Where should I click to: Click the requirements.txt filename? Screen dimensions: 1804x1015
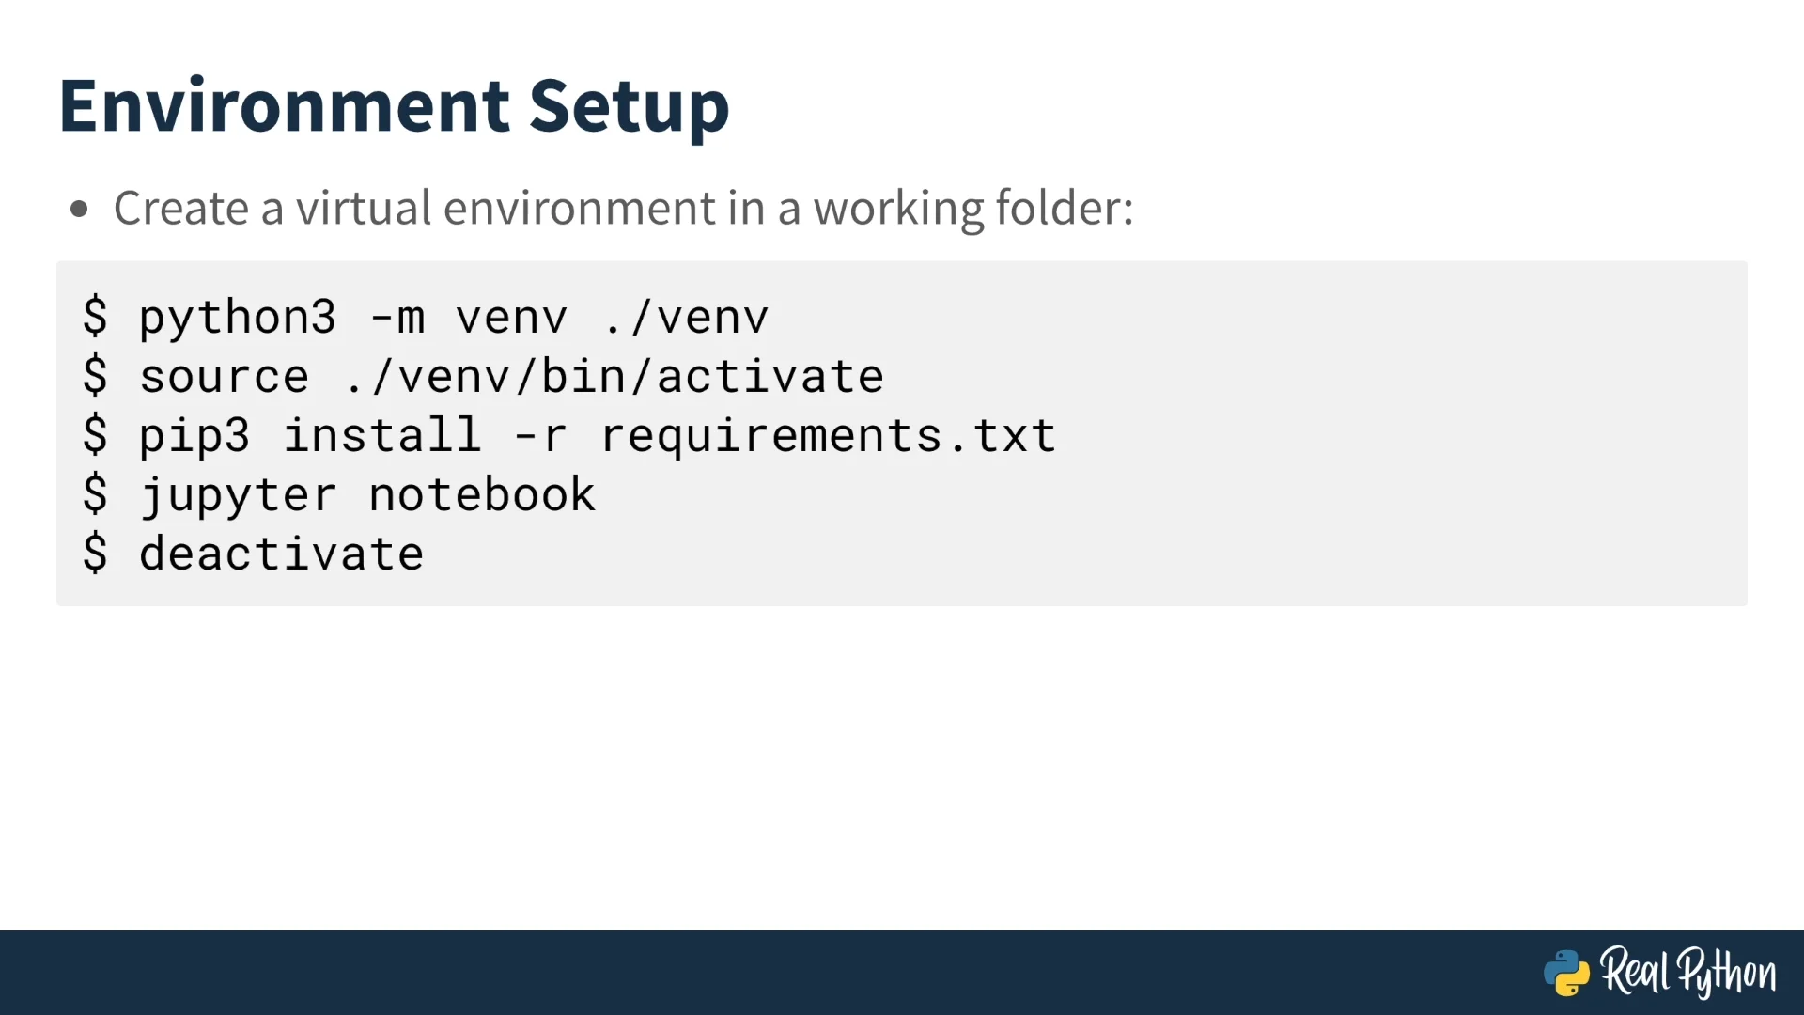pos(829,437)
